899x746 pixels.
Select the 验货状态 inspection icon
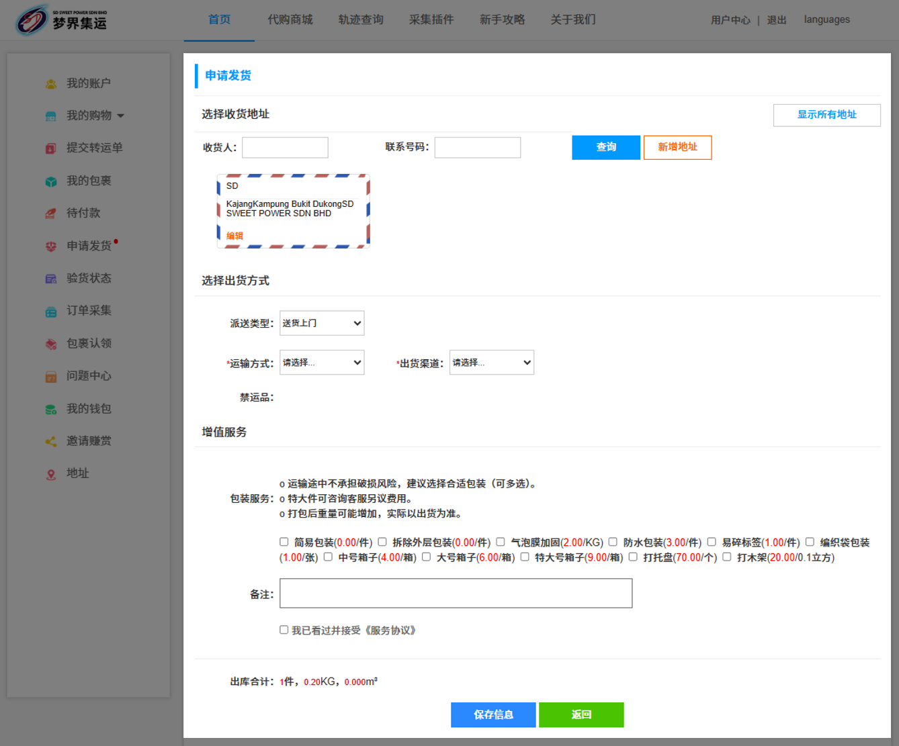[x=51, y=279]
